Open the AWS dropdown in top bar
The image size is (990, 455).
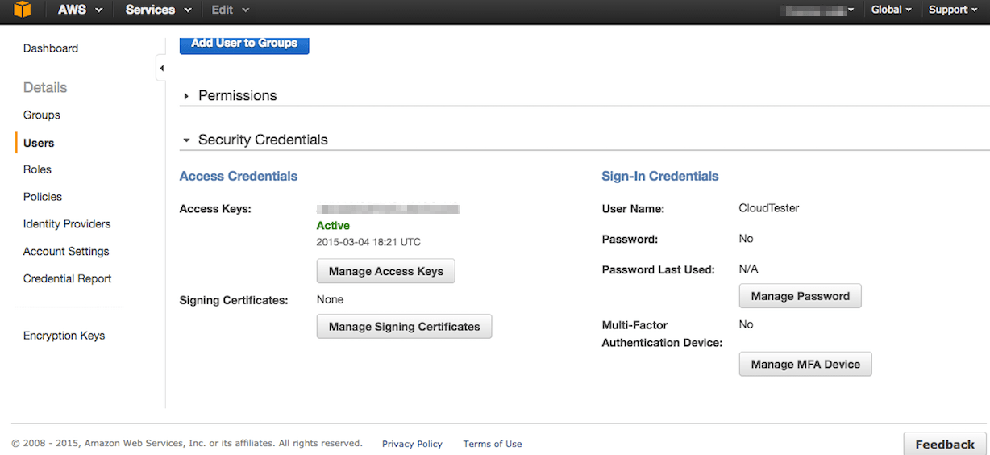pos(80,10)
